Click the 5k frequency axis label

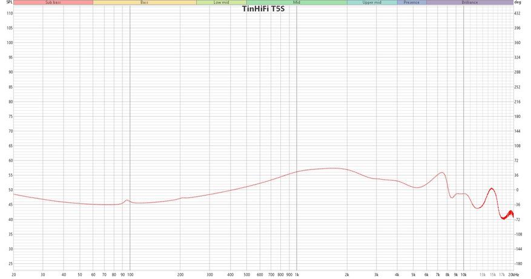point(414,275)
